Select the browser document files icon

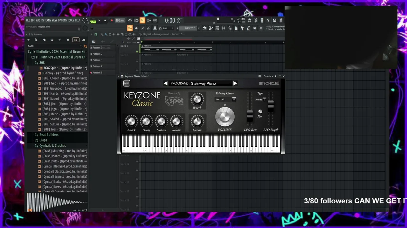pos(36,40)
